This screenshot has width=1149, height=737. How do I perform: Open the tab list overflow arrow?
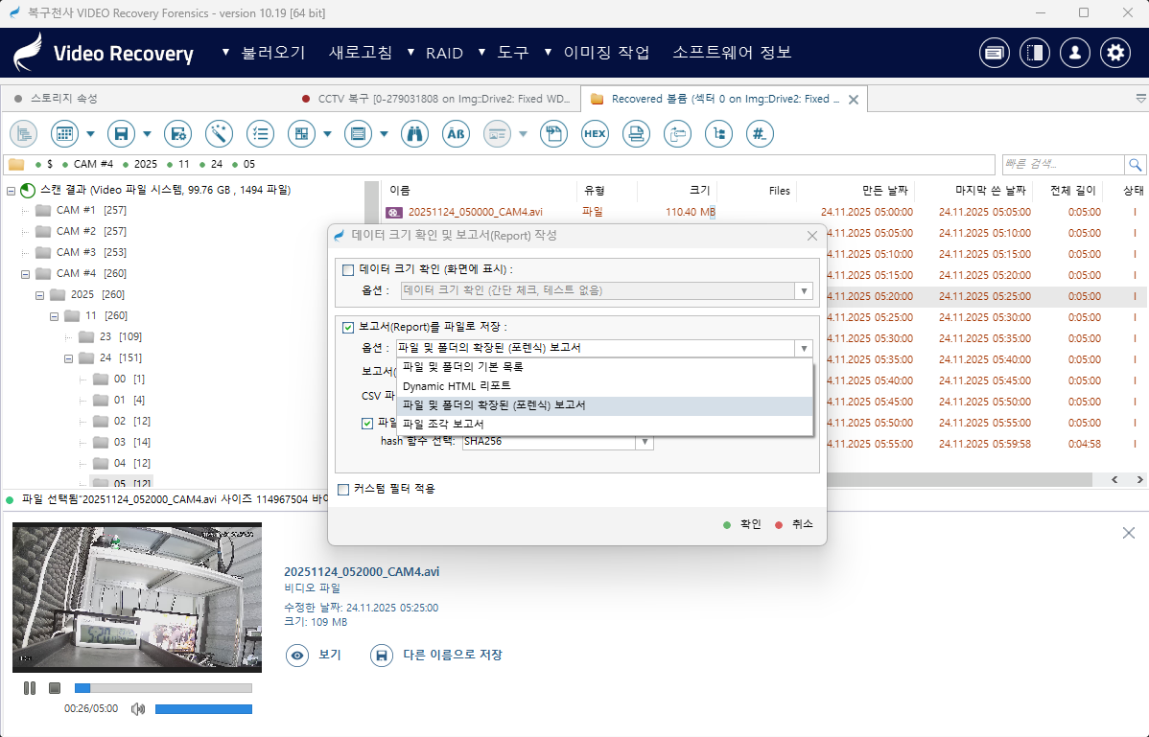pyautogui.click(x=1141, y=98)
